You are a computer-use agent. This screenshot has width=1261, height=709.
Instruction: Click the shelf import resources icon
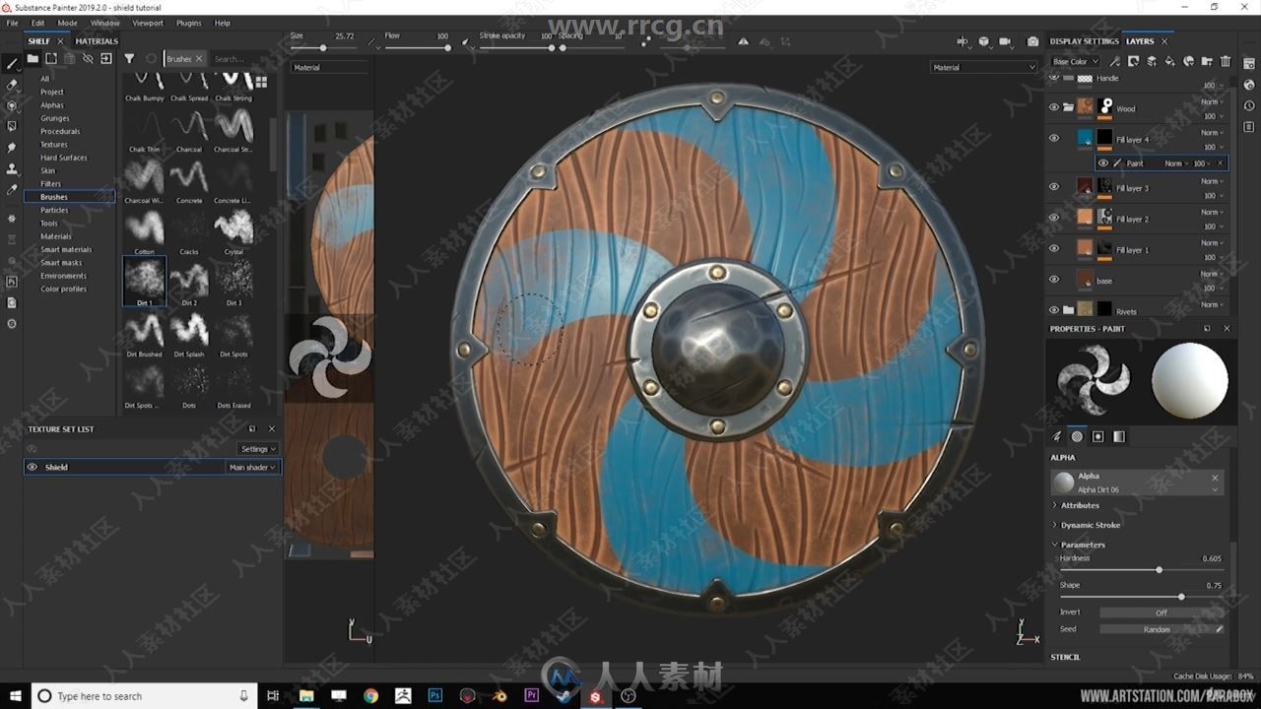[x=105, y=59]
